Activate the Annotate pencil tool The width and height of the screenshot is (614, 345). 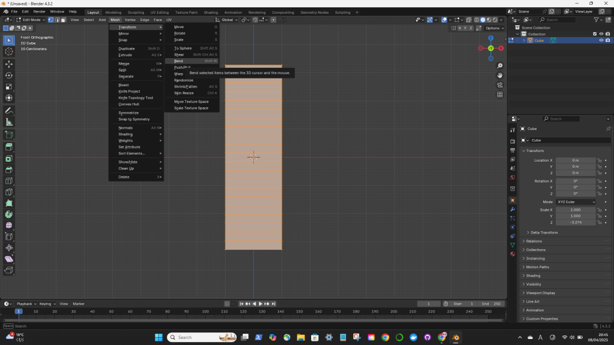(x=9, y=111)
